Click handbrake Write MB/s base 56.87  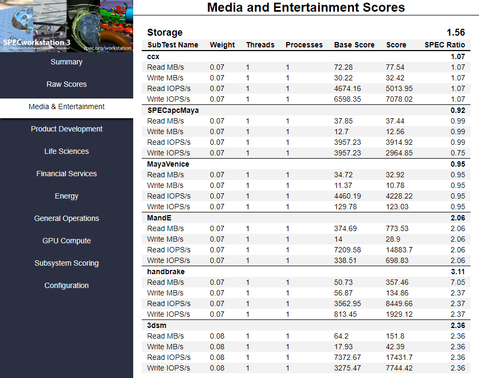(343, 293)
